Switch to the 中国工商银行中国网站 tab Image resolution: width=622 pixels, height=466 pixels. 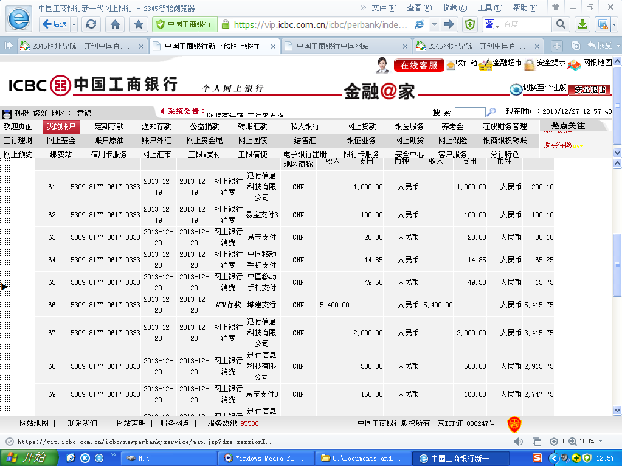[332, 46]
